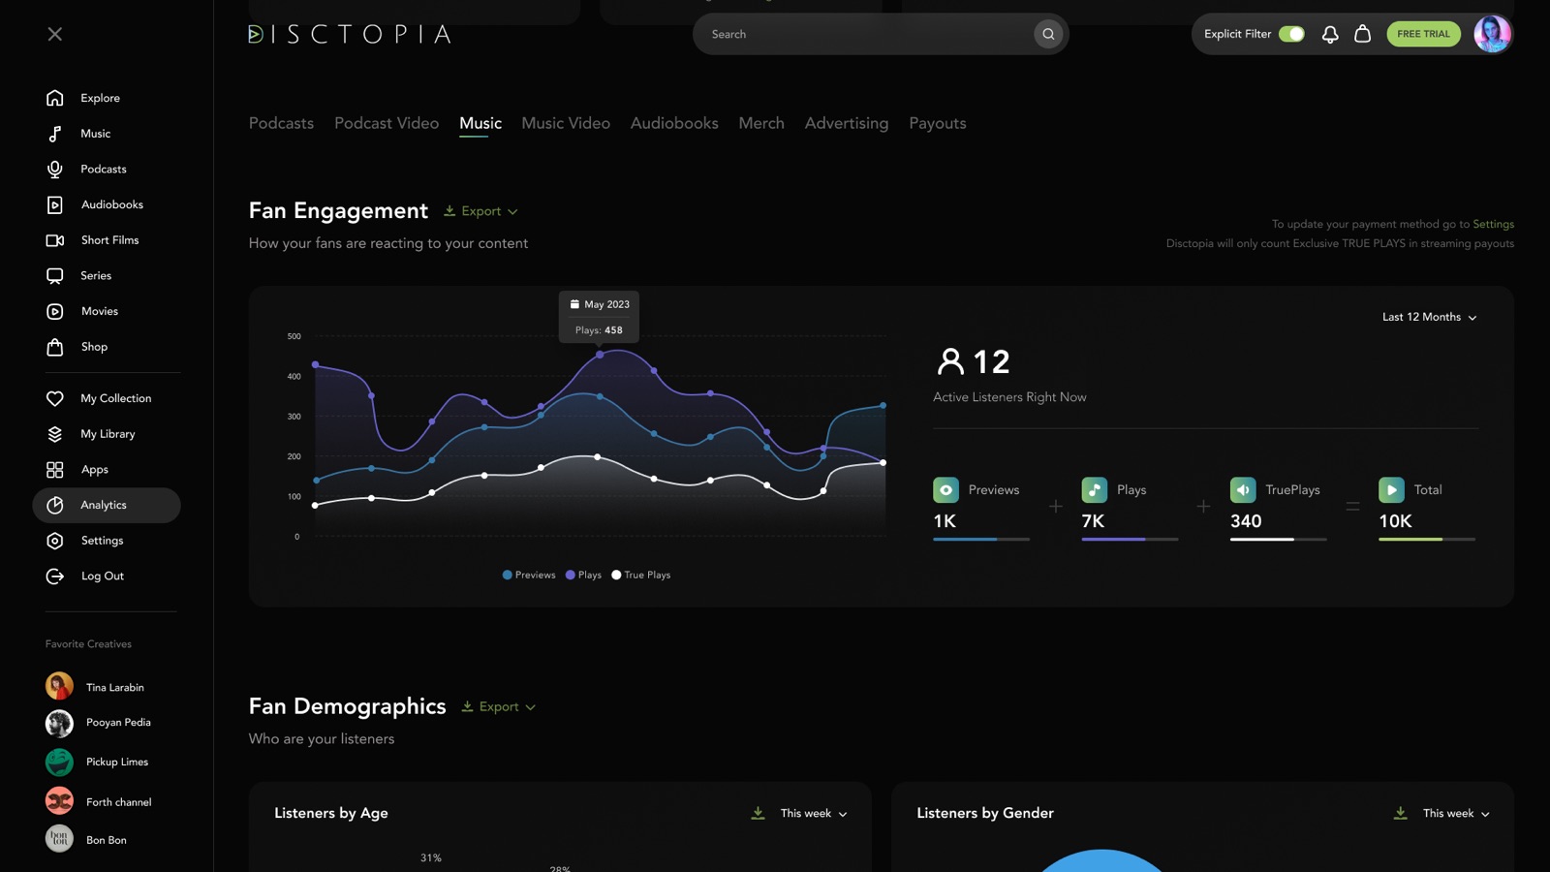The height and width of the screenshot is (872, 1550).
Task: Close the sidebar with the X icon
Action: coord(55,34)
